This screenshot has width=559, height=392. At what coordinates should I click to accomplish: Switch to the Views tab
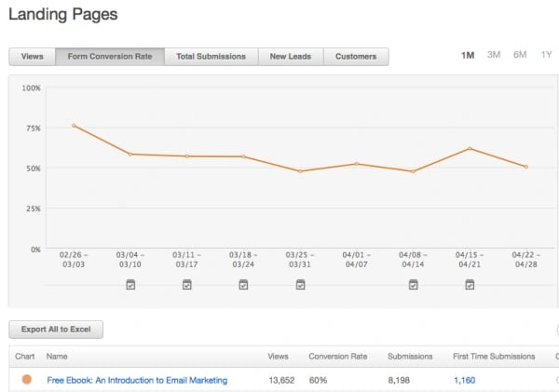(x=32, y=57)
